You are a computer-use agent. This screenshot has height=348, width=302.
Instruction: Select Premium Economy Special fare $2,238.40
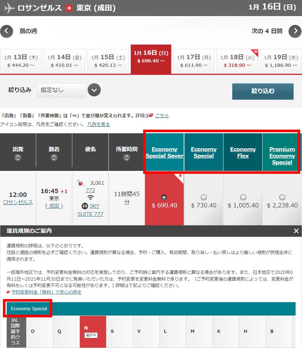pos(282,197)
